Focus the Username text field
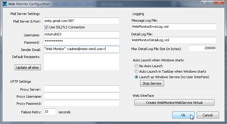Image resolution: width=227 pixels, height=124 pixels. tap(81, 35)
